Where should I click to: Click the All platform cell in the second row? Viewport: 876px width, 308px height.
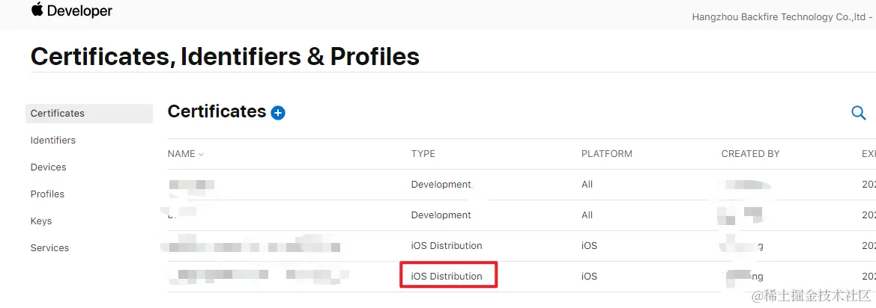tap(587, 215)
